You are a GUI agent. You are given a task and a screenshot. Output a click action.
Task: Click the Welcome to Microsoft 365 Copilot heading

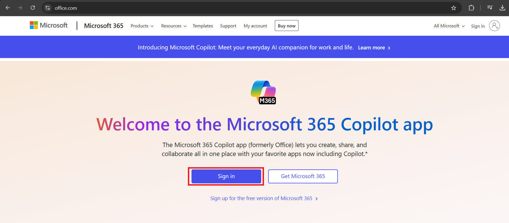tap(265, 124)
